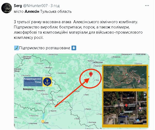Click the red circle around Tula region

(x=91, y=78)
